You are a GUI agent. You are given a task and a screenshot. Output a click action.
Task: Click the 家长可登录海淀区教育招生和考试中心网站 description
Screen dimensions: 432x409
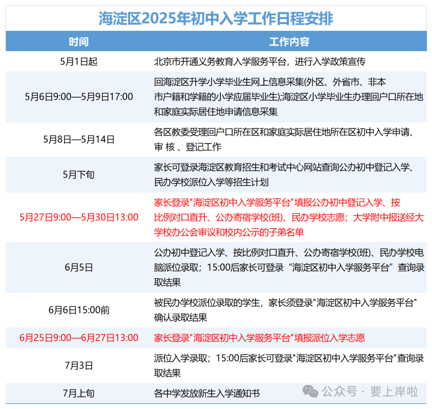pyautogui.click(x=284, y=175)
